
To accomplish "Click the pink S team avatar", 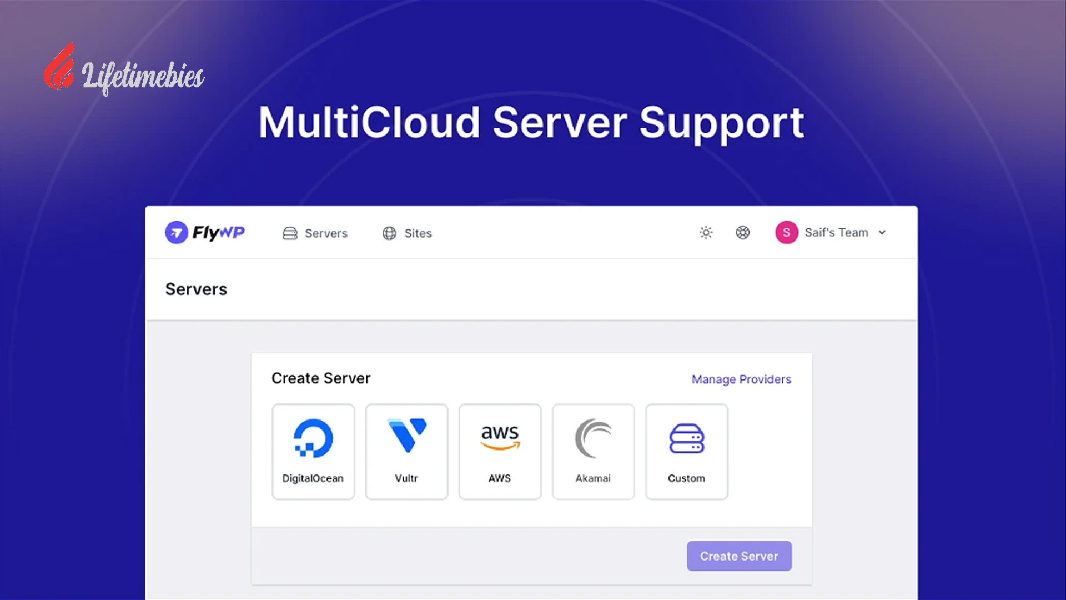I will (x=787, y=232).
